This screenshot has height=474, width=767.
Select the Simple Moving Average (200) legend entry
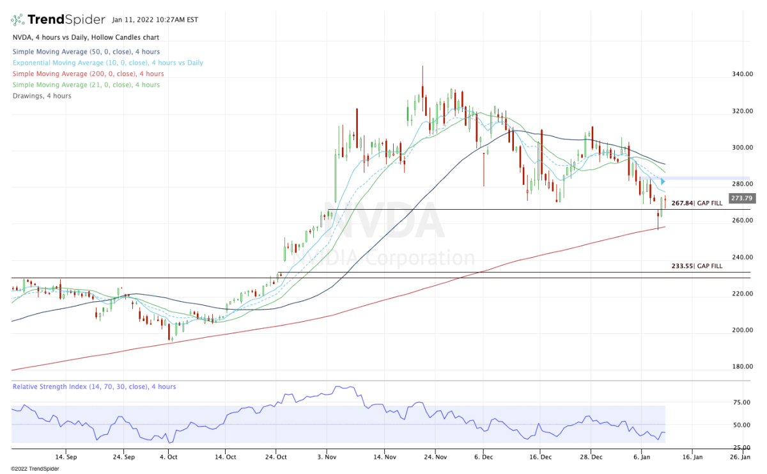88,74
